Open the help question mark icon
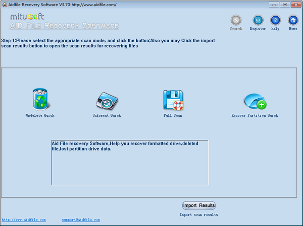This screenshot has height=226, width=303. pyautogui.click(x=275, y=20)
